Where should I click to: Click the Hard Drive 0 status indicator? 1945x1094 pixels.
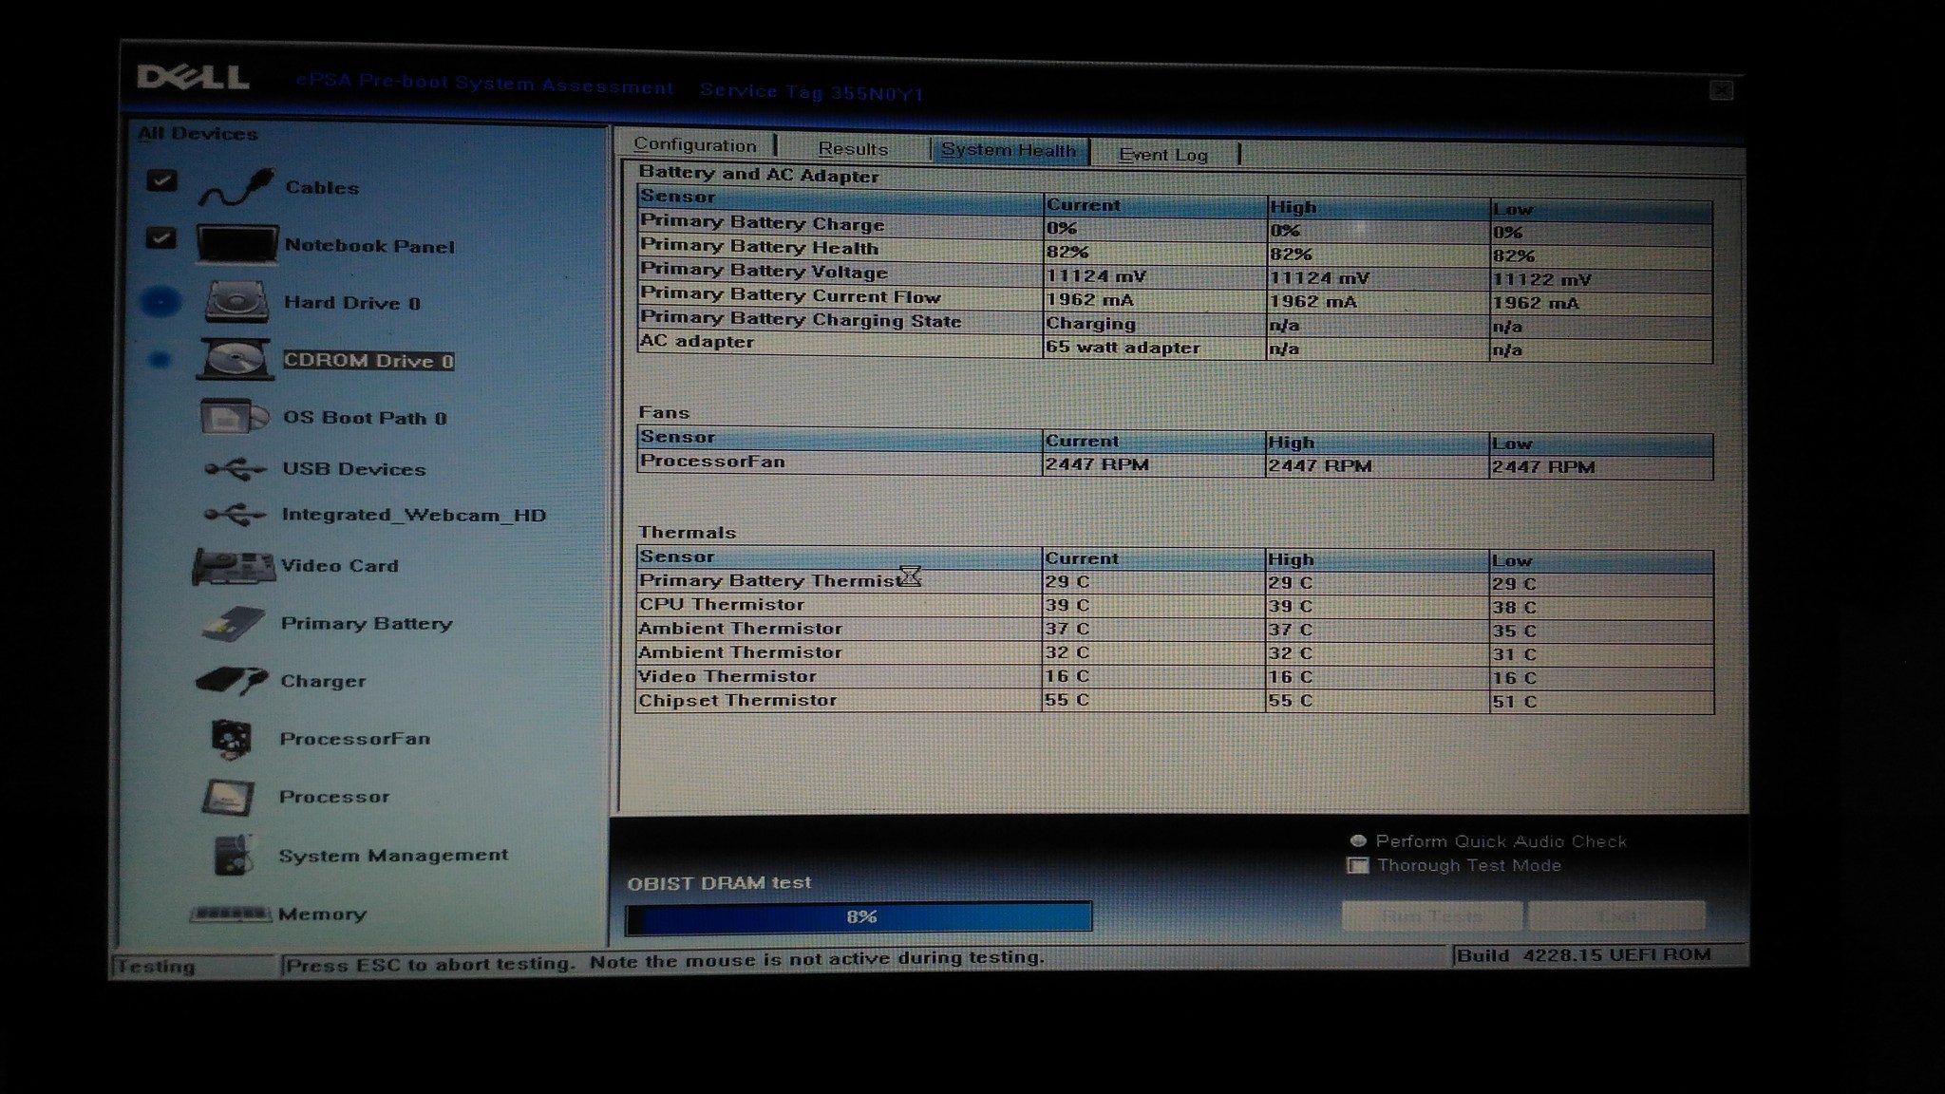(x=161, y=302)
